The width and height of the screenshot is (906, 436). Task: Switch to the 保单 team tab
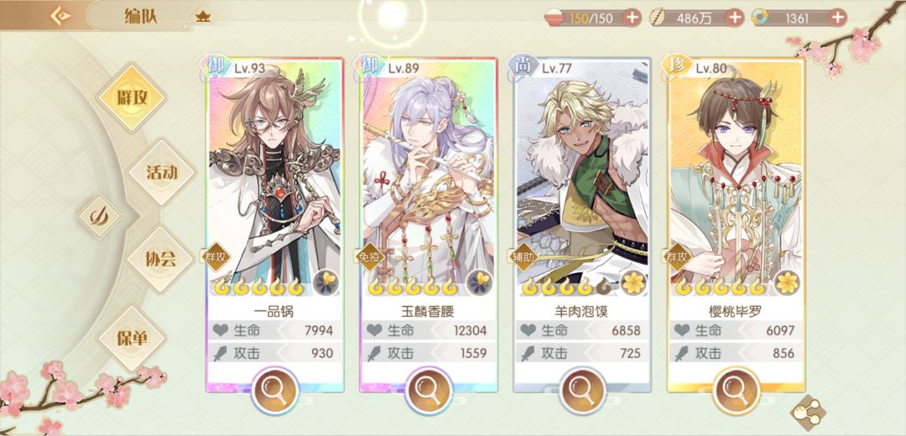133,339
